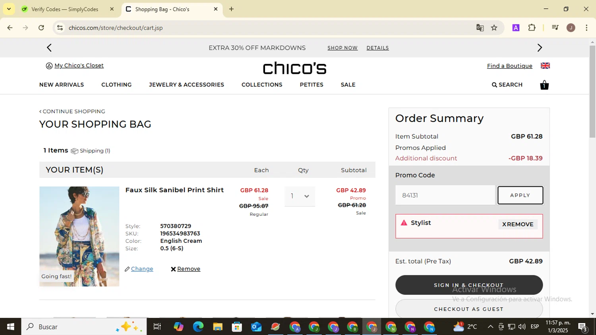
Task: Open the PETITES menu
Action: (312, 85)
